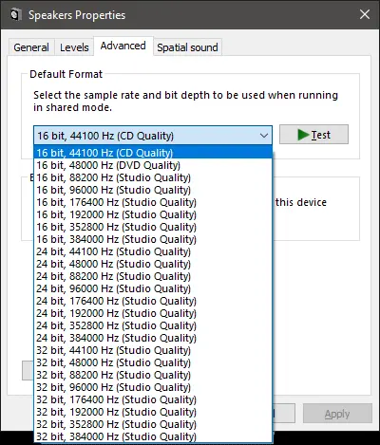
Task: Choose 32 bit, 176400 Hz (Studio Quality)
Action: coord(153,399)
